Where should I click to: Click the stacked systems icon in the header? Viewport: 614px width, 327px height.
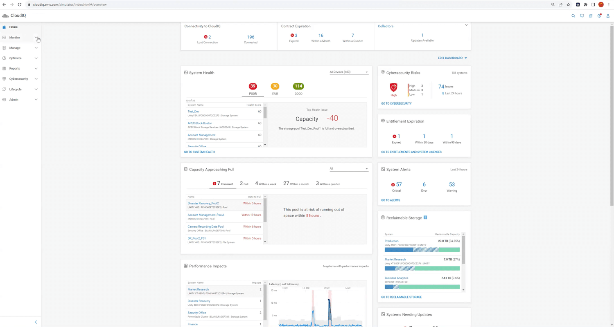tap(591, 16)
